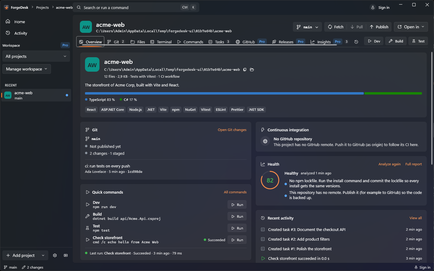Click the Quick commands header play icon
Viewport: 434px width, 271px height.
88,192
